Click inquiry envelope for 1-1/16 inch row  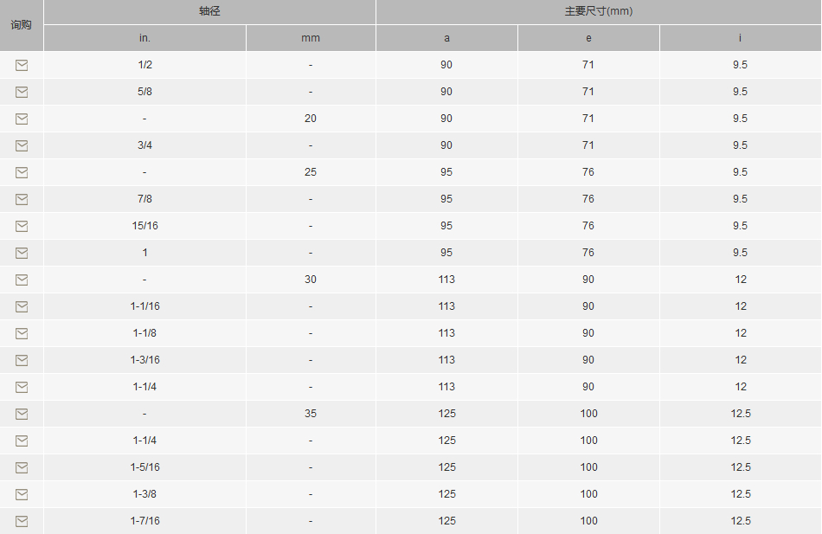click(x=22, y=306)
